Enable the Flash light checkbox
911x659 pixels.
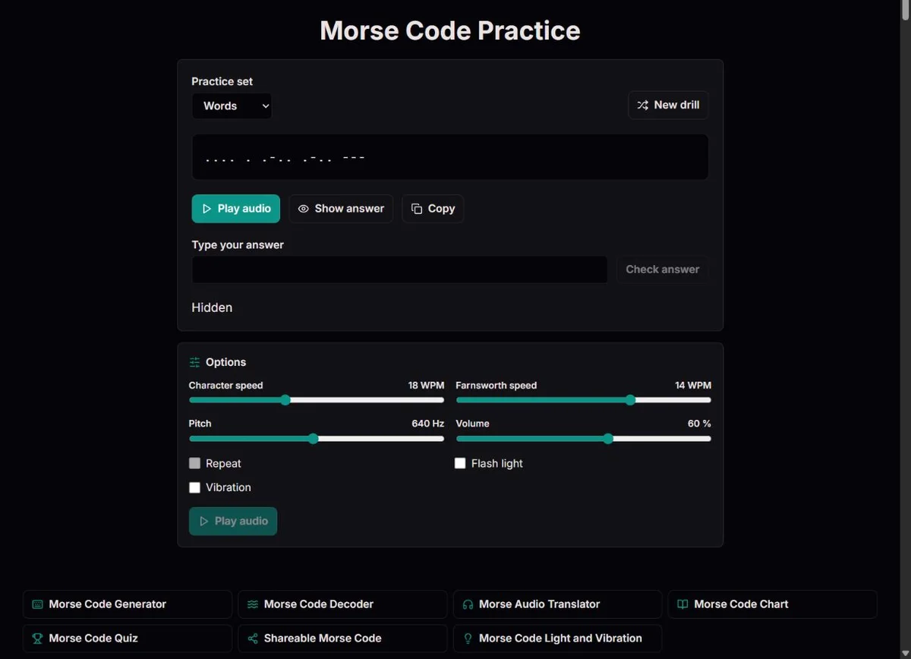click(x=460, y=463)
